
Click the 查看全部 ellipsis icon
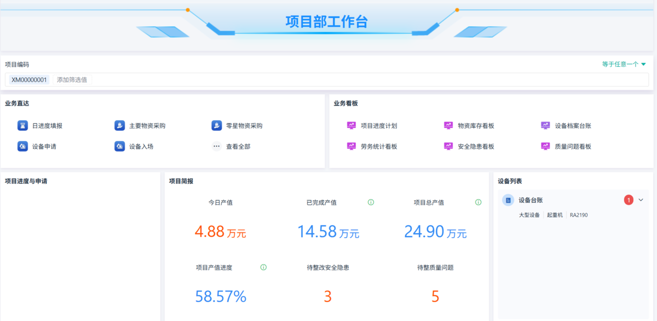[x=217, y=147]
